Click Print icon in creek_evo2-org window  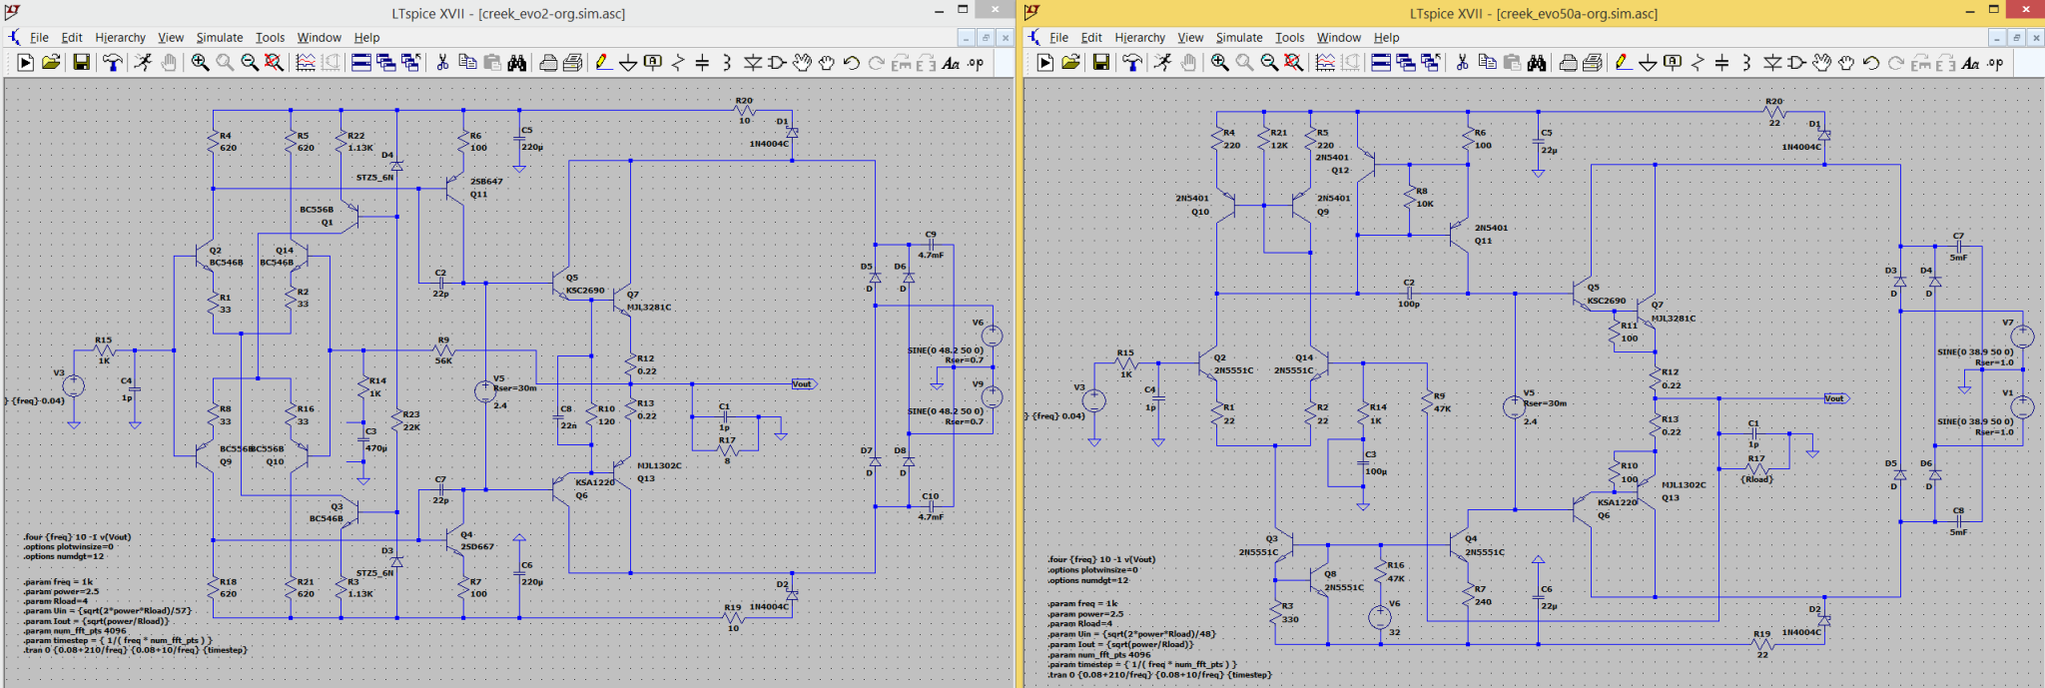click(548, 63)
